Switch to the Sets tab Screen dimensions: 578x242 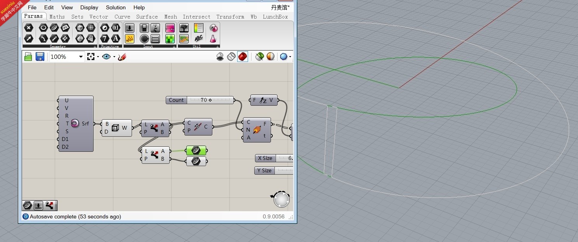77,17
